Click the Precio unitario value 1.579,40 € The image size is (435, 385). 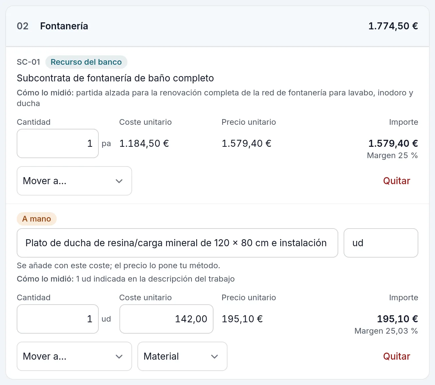click(247, 143)
